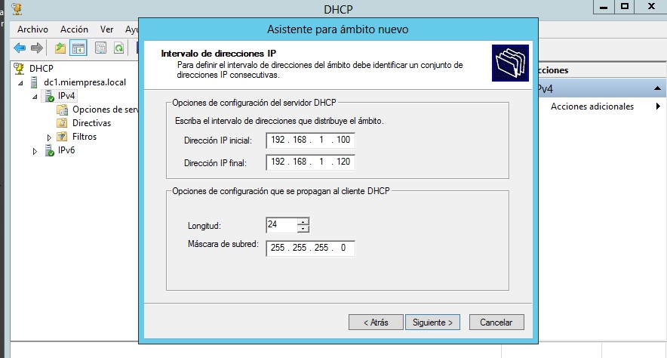Click the up one level folder icon
Screen dimensions: 667x358
[61, 48]
